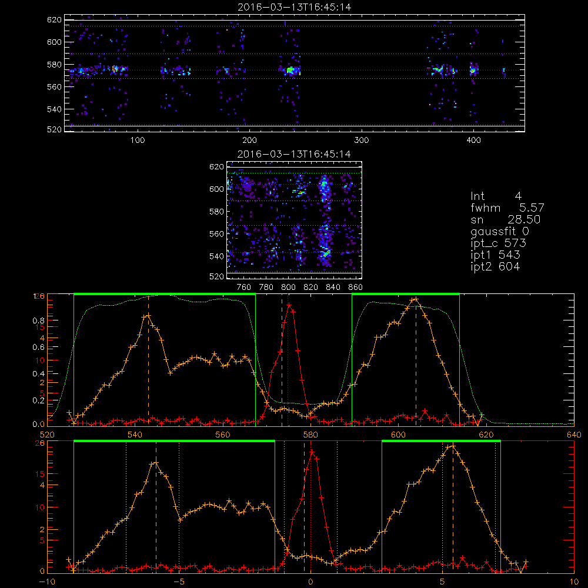
Task: Click the white '0.8' y-axis label
Action: [x=39, y=320]
